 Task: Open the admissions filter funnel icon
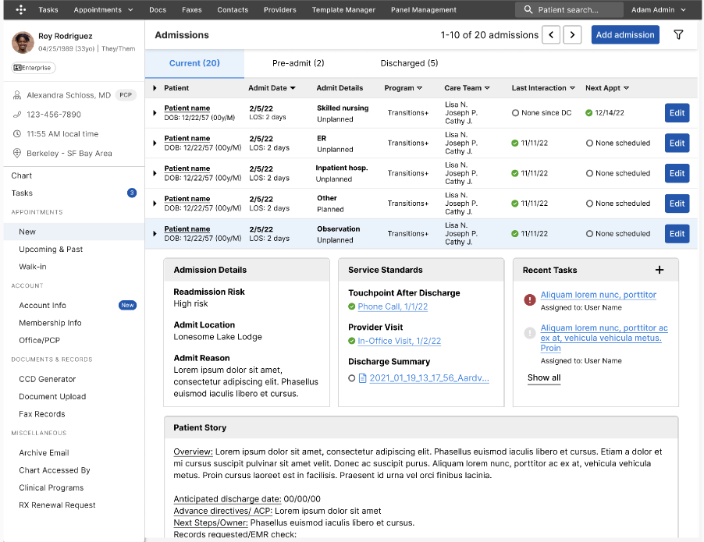click(678, 34)
